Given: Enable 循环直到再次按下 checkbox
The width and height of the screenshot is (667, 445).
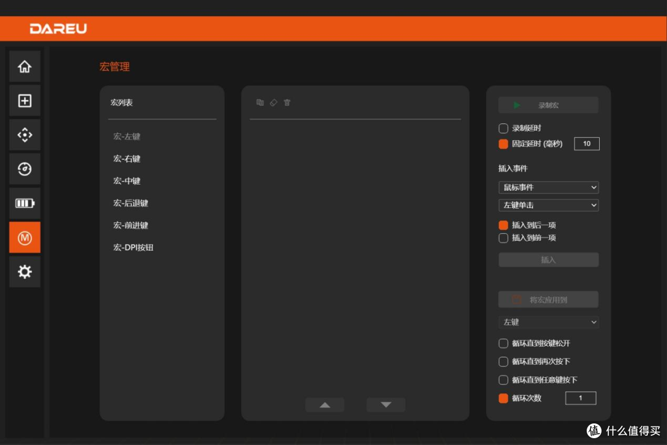Looking at the screenshot, I should (x=503, y=361).
